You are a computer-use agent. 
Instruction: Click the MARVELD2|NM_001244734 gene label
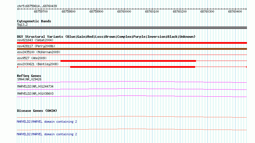pyautogui.click(x=35, y=86)
